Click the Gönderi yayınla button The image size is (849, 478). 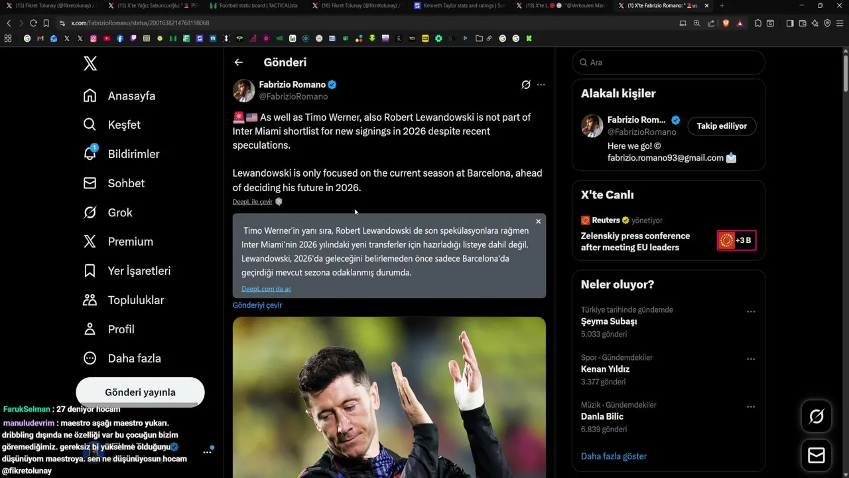pyautogui.click(x=140, y=392)
